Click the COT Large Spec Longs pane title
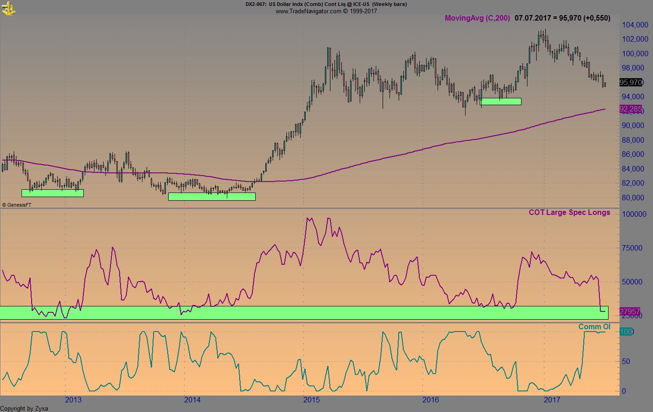Viewport: 653px width, 412px height. tap(569, 213)
